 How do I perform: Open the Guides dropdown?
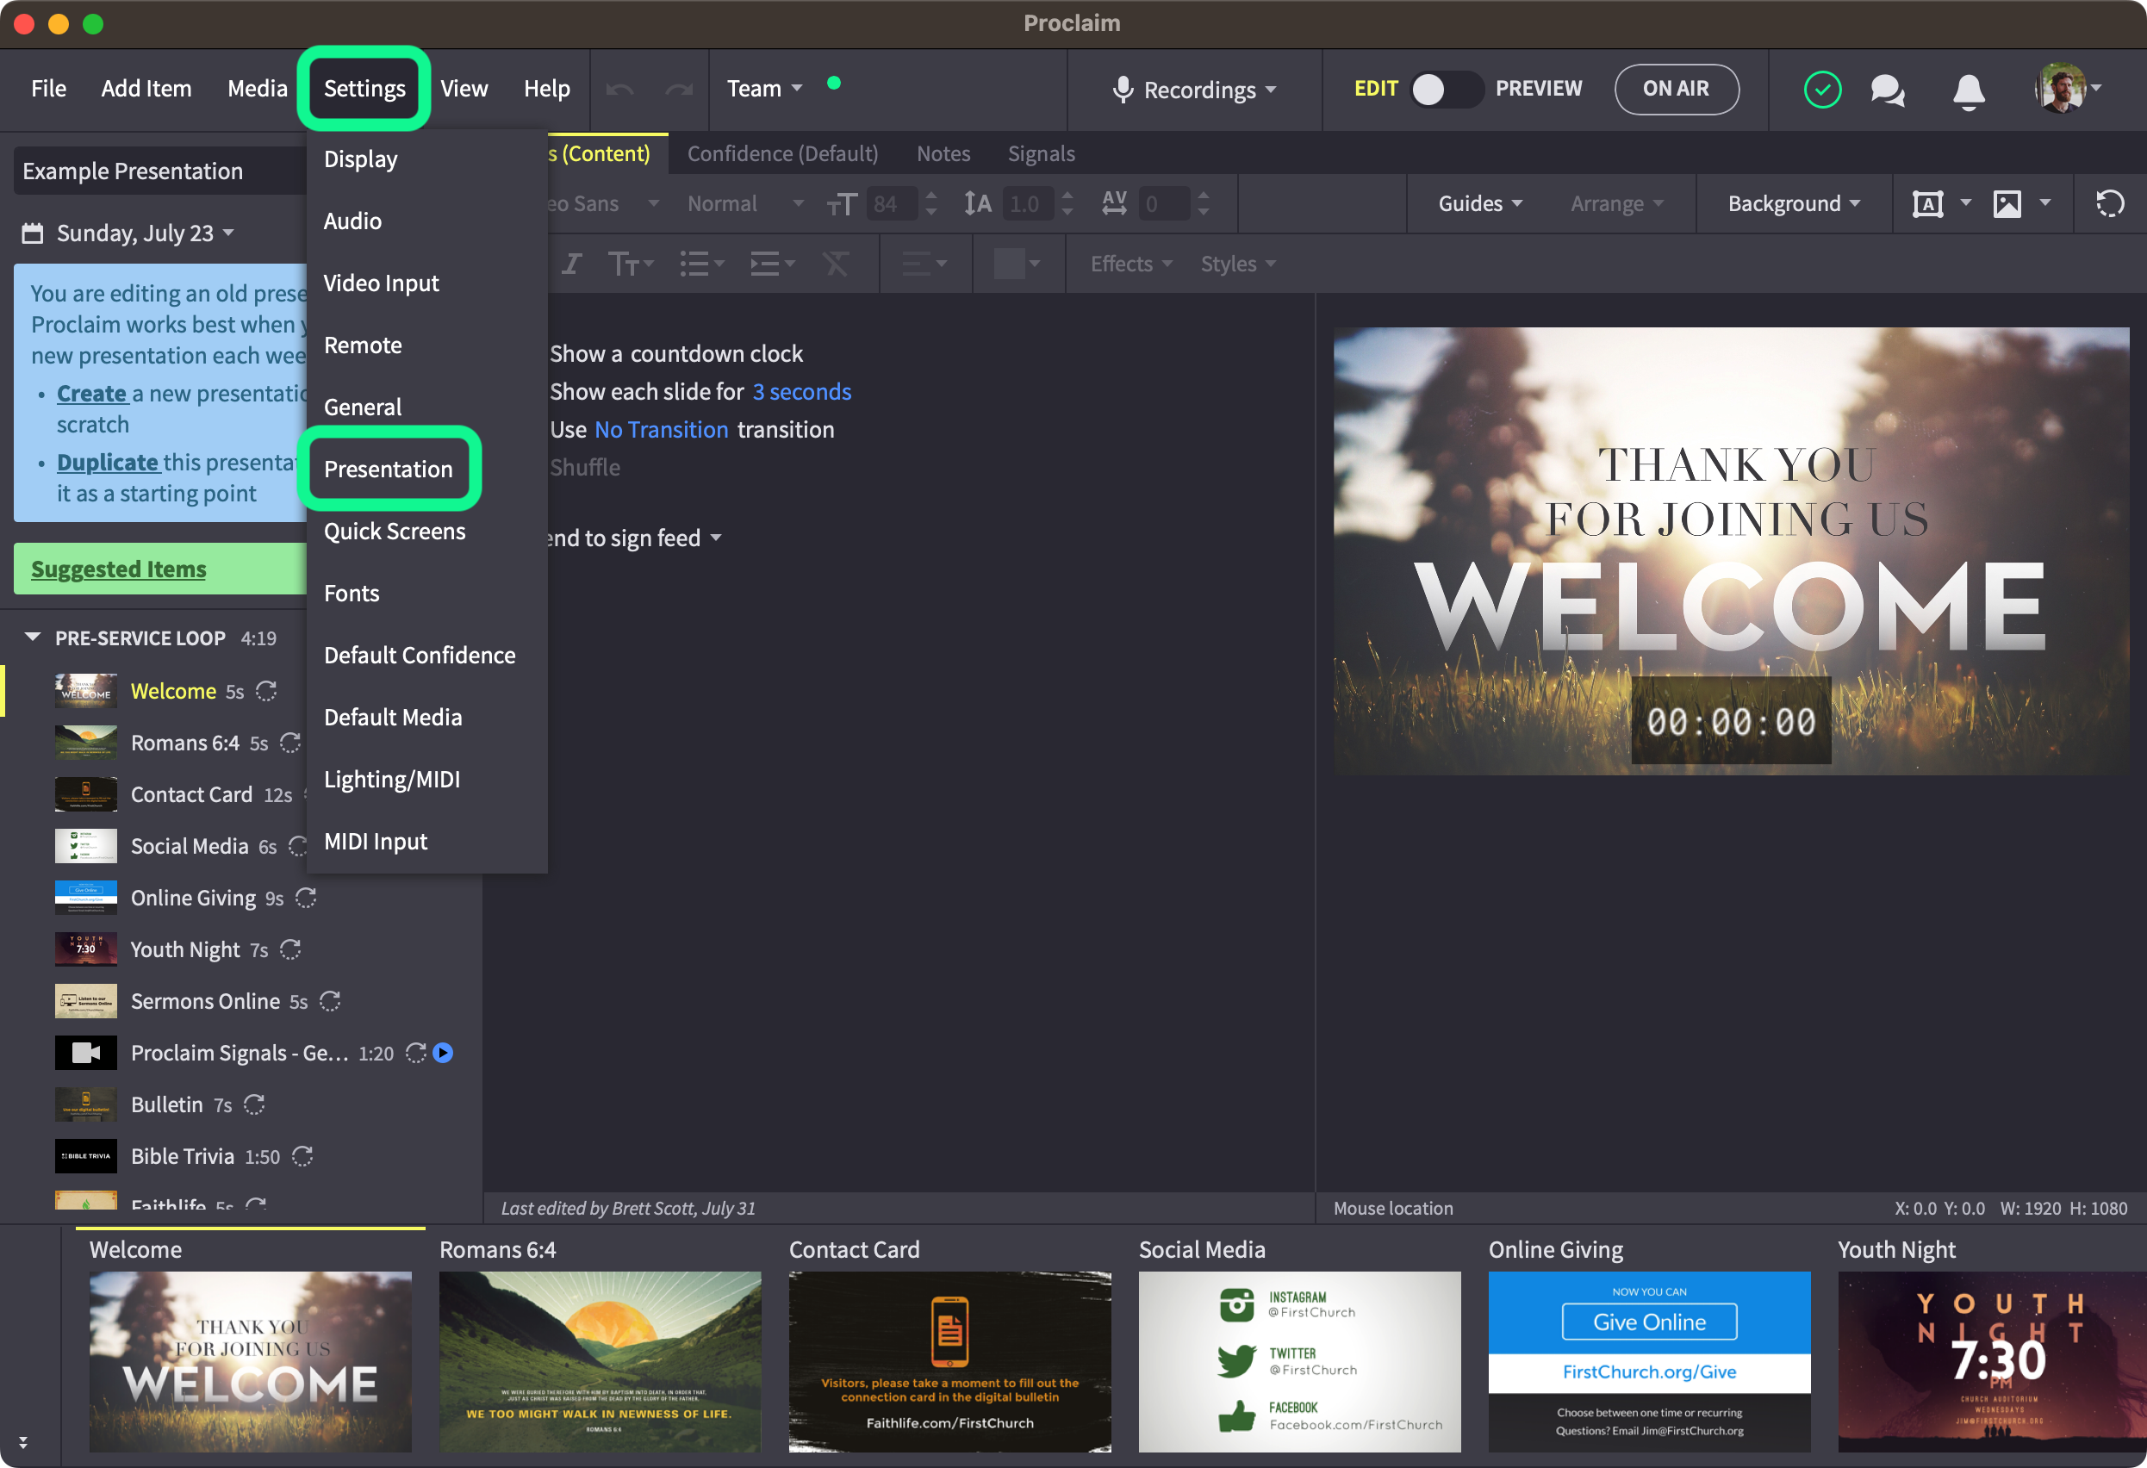tap(1480, 203)
